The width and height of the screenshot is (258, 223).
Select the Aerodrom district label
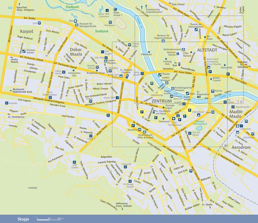pyautogui.click(x=241, y=147)
